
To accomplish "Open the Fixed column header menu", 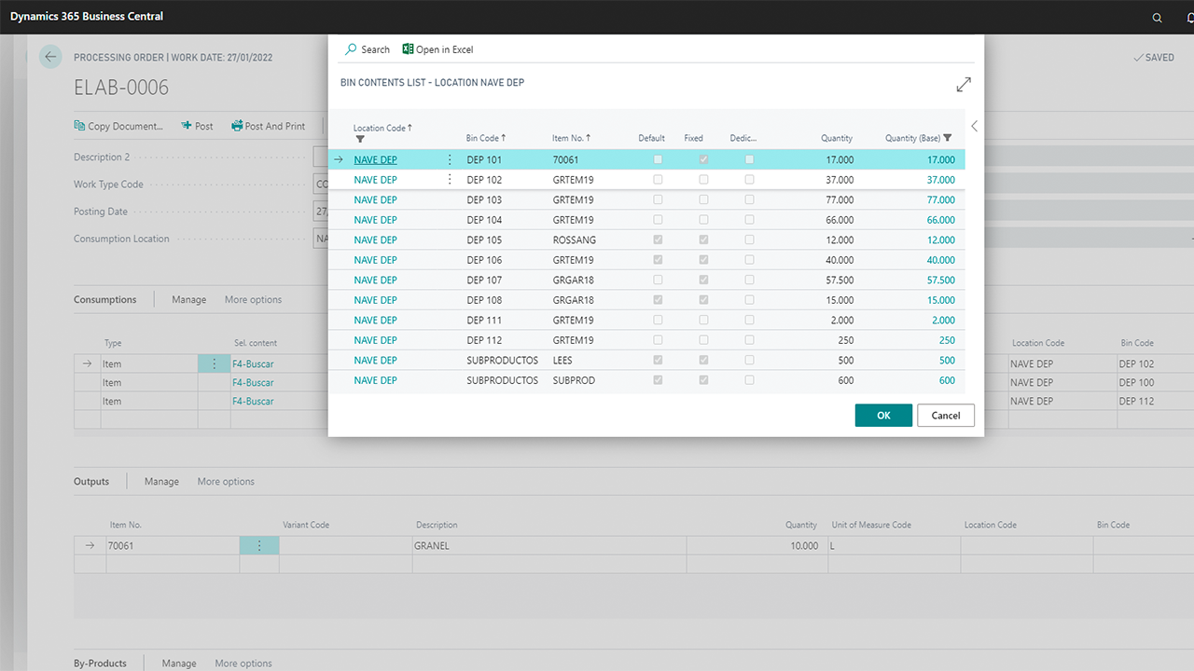I will [693, 138].
